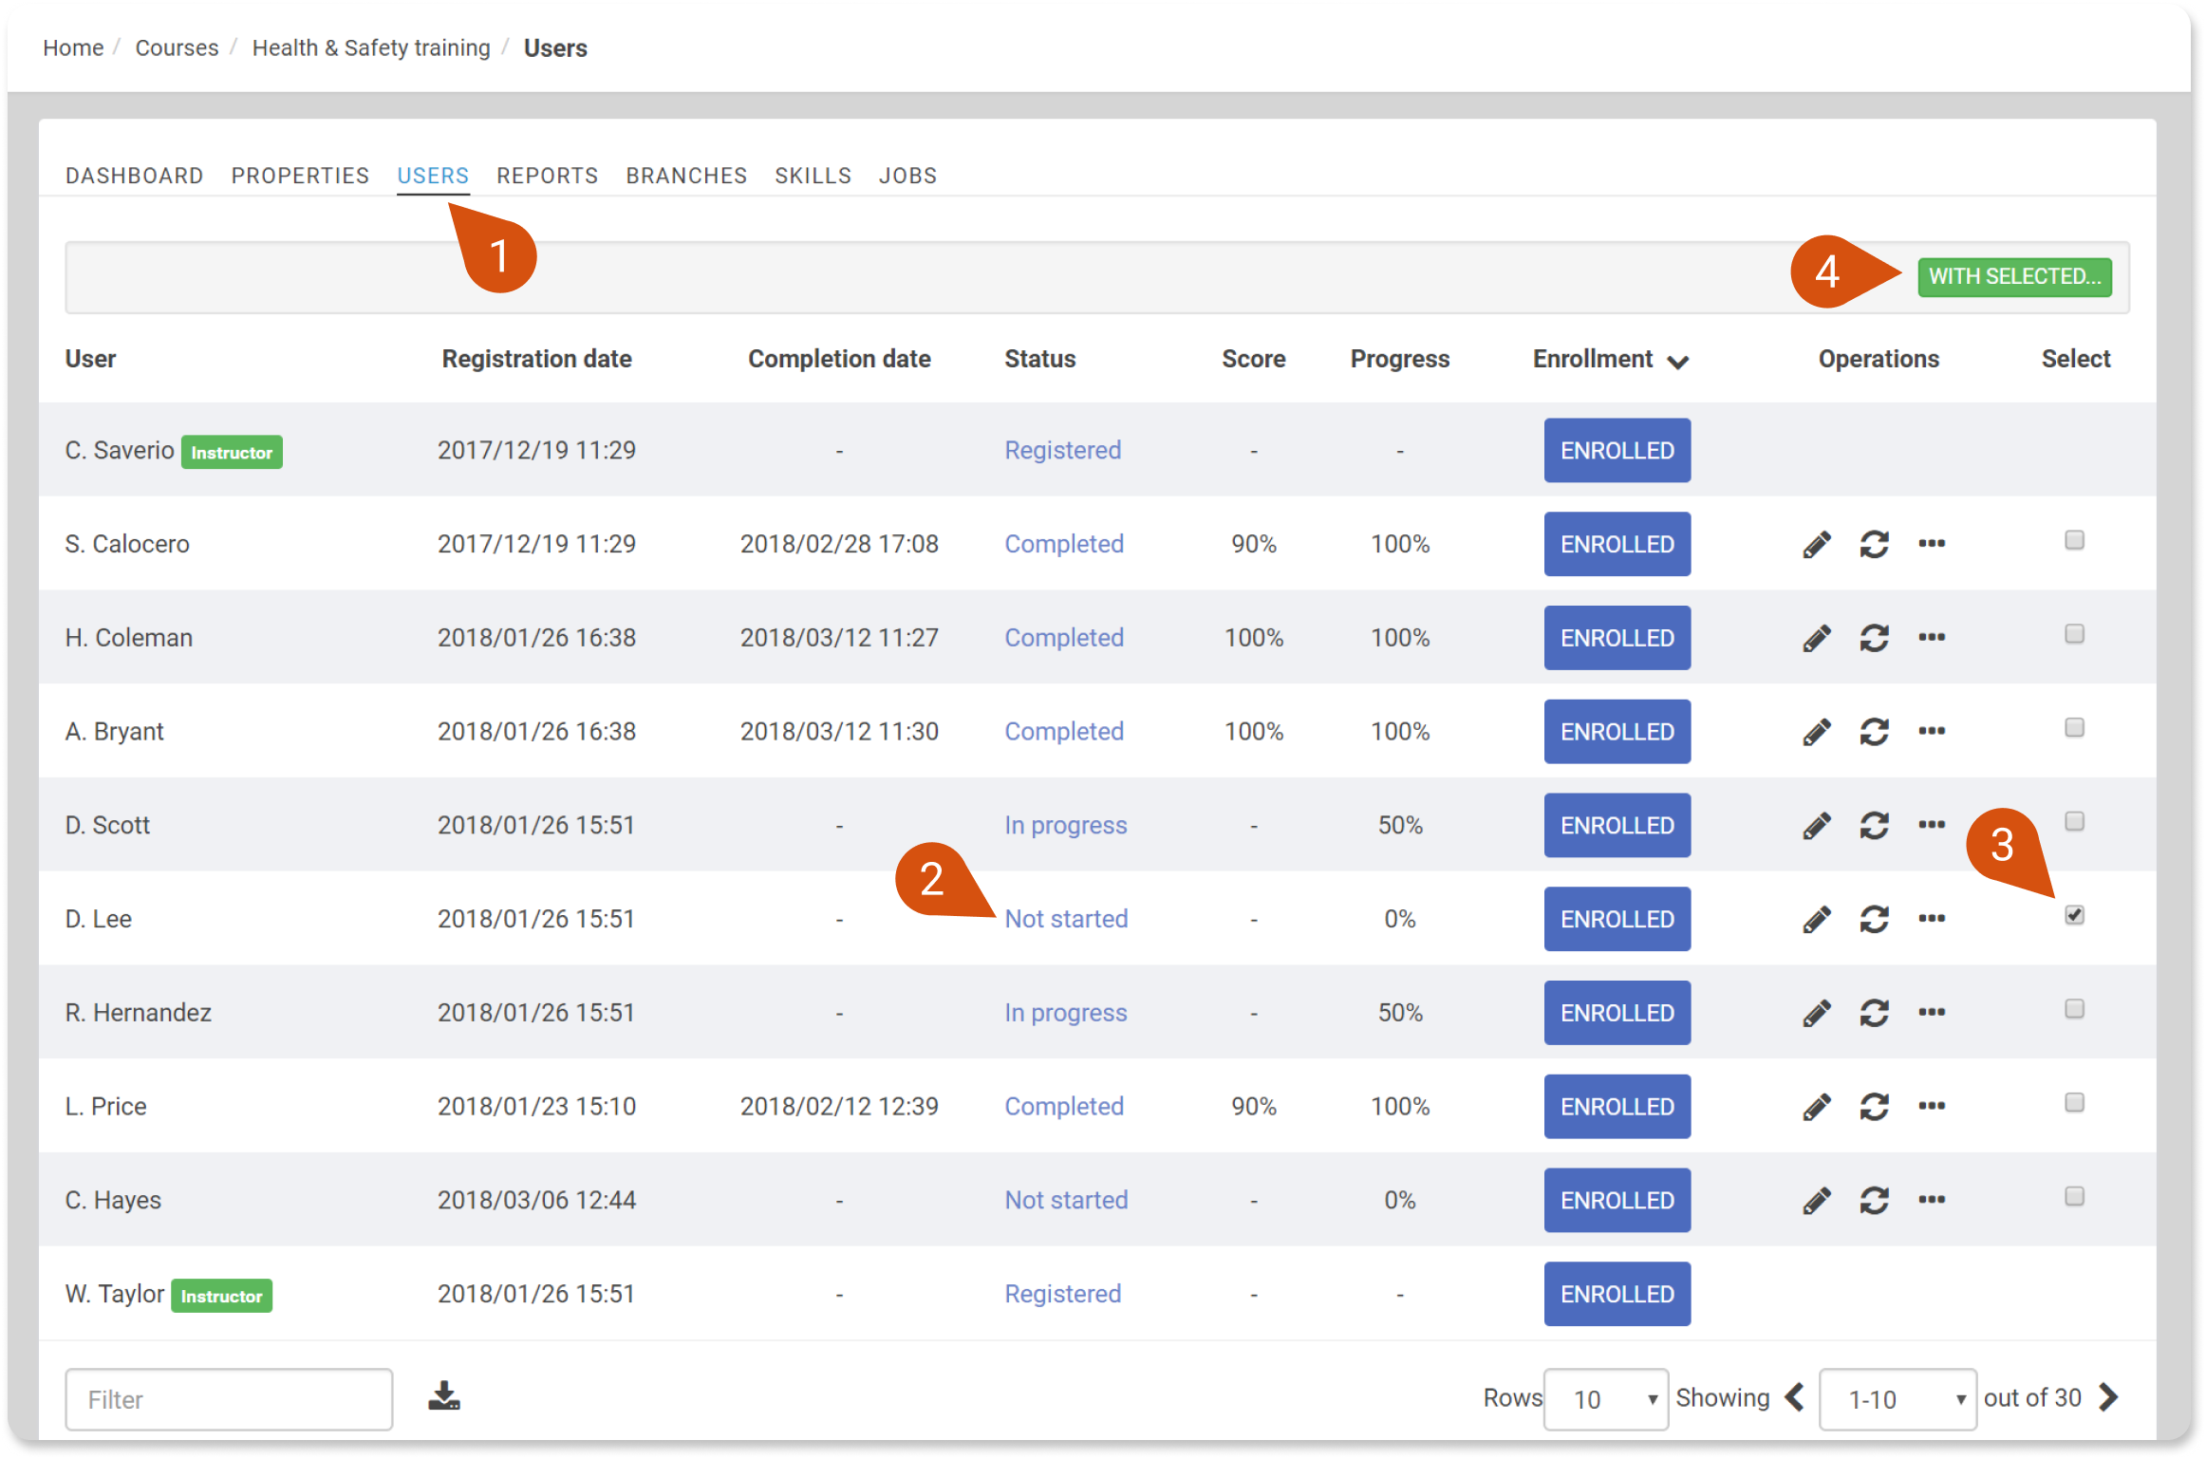Open more options for D. Lee

point(1932,918)
